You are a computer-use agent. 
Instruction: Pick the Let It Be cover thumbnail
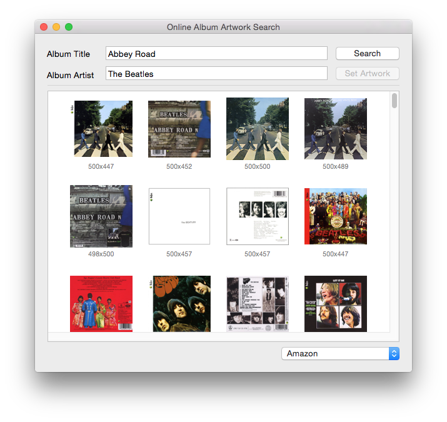336,304
